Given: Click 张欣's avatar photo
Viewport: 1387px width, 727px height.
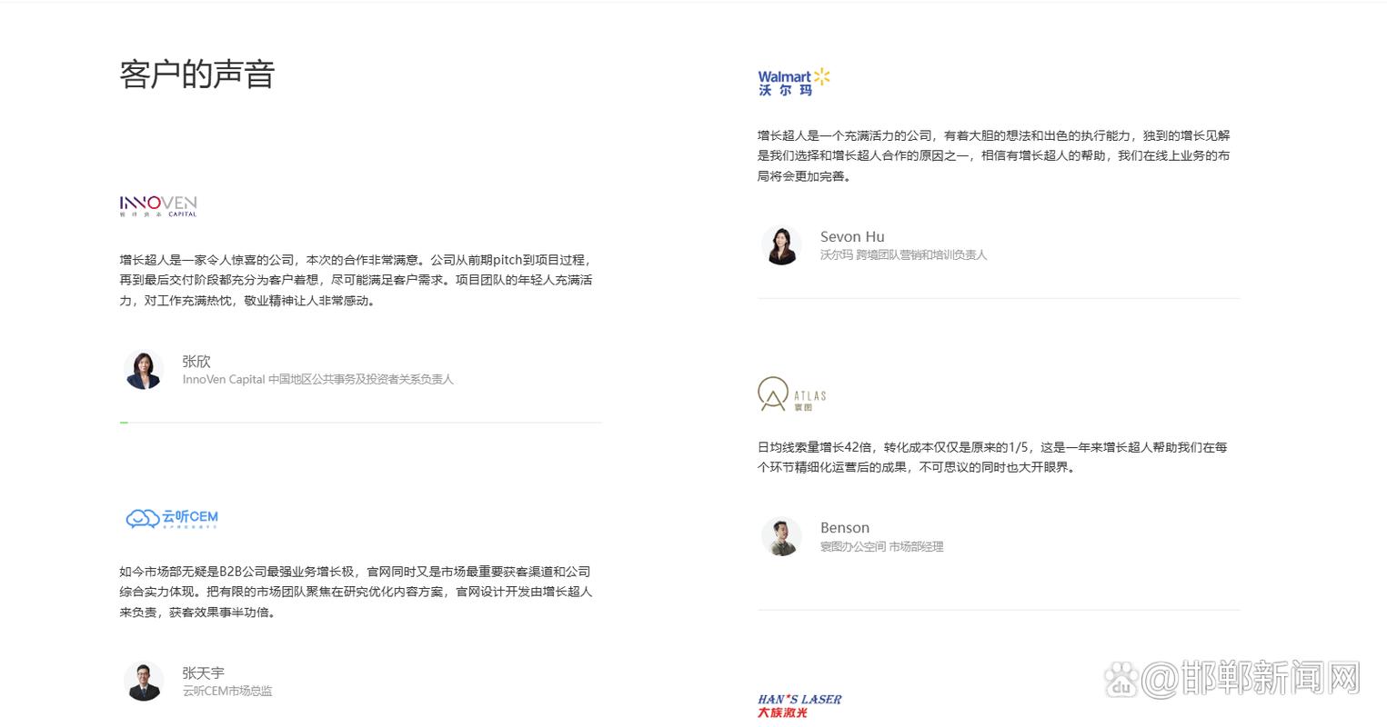Looking at the screenshot, I should tap(143, 370).
